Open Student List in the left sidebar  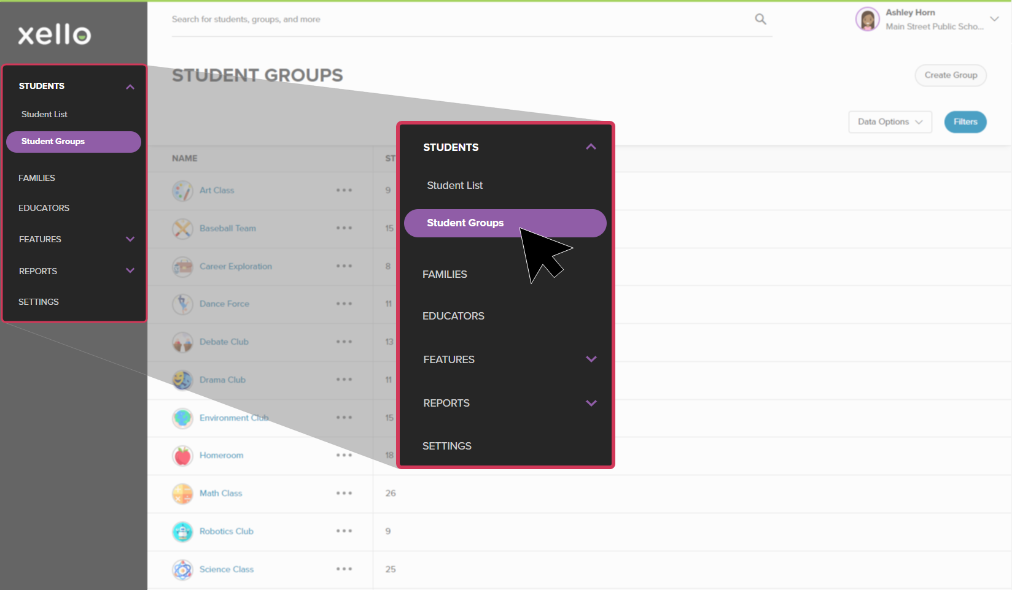(44, 114)
